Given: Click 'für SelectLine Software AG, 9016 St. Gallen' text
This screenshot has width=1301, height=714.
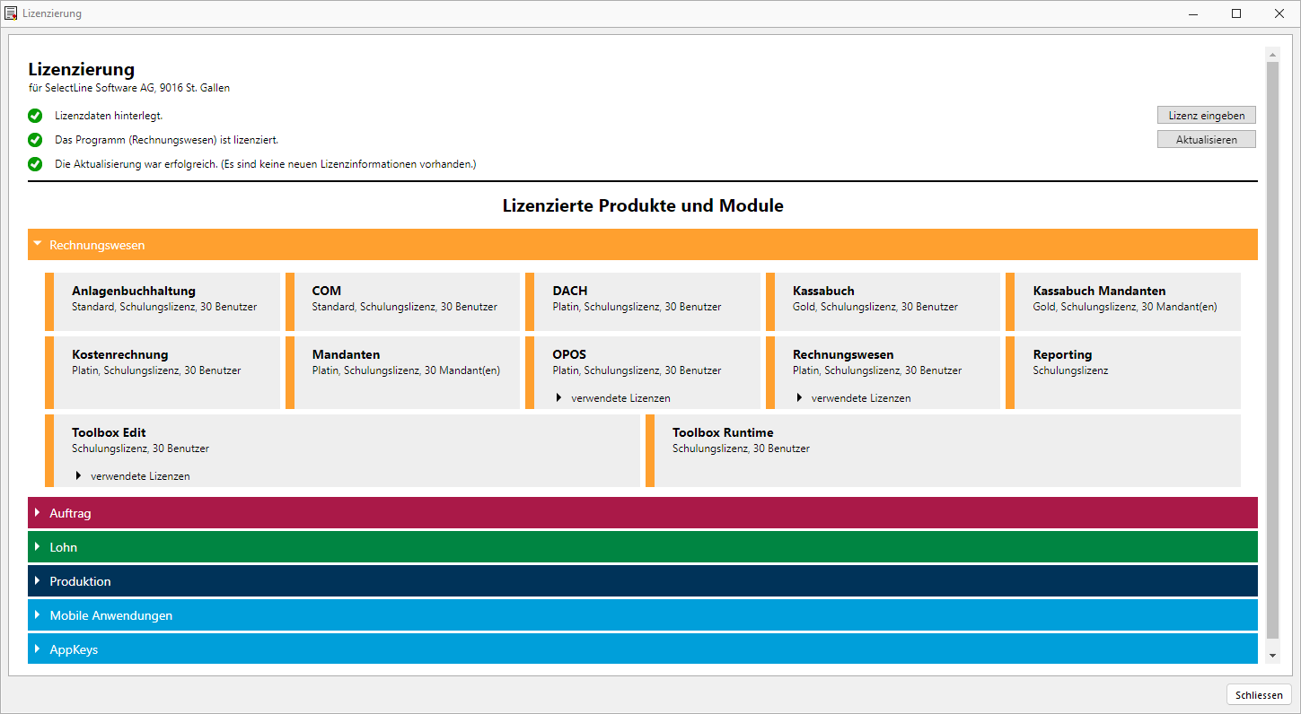Looking at the screenshot, I should point(129,88).
